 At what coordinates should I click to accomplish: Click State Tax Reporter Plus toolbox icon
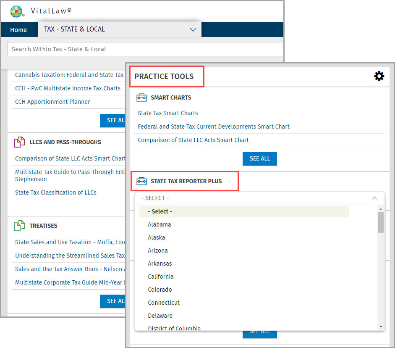pos(141,181)
